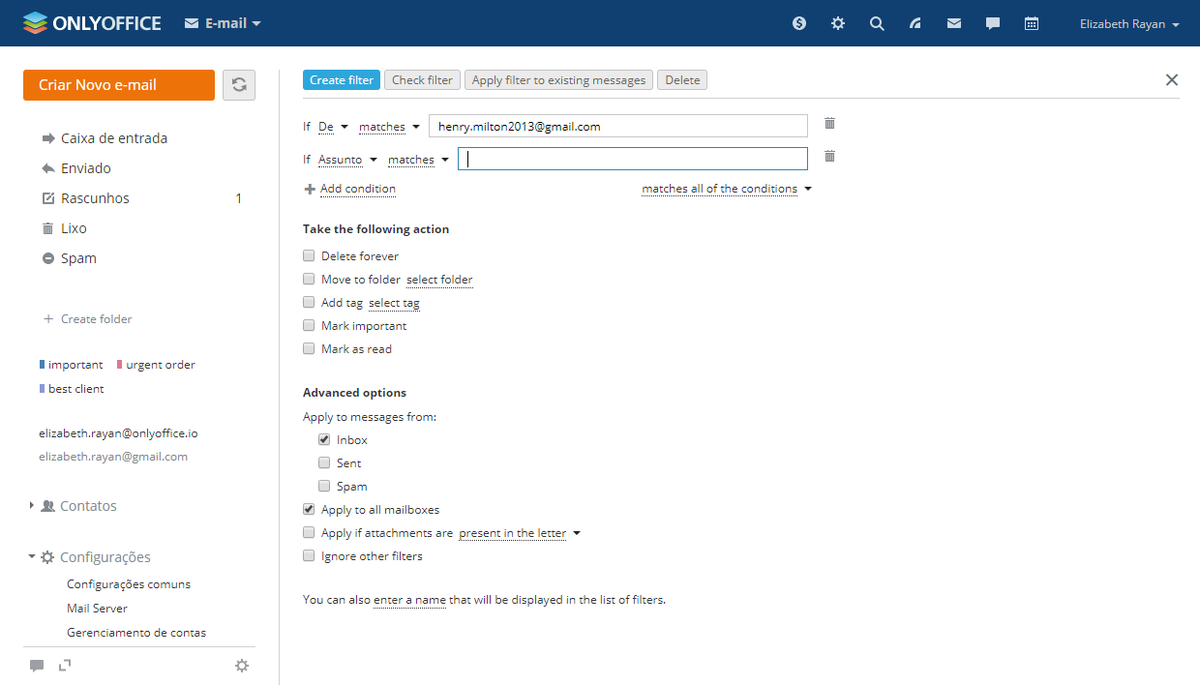Delete the 'De' condition with trash icon
Screen dimensions: 1200x685
[x=829, y=123]
